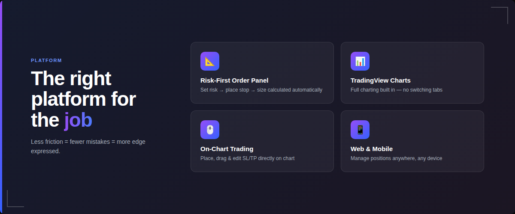Click the purple accent bar on left edge
Image resolution: width=515 pixels, height=214 pixels.
pos(1,107)
